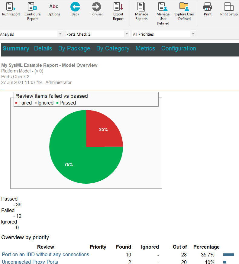Open Port on an IBD without any connections link
The image size is (239, 264).
(45, 254)
